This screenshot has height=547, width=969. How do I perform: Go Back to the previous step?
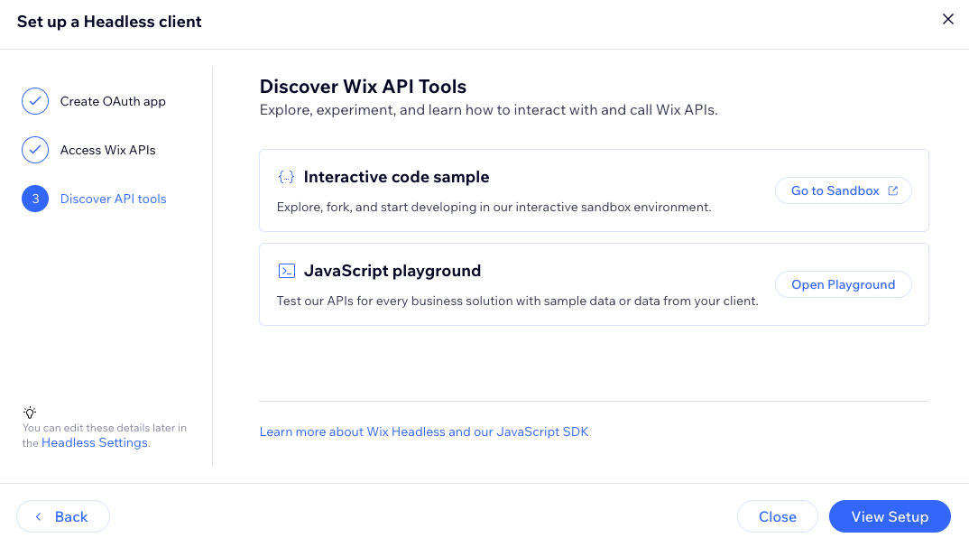pos(63,516)
